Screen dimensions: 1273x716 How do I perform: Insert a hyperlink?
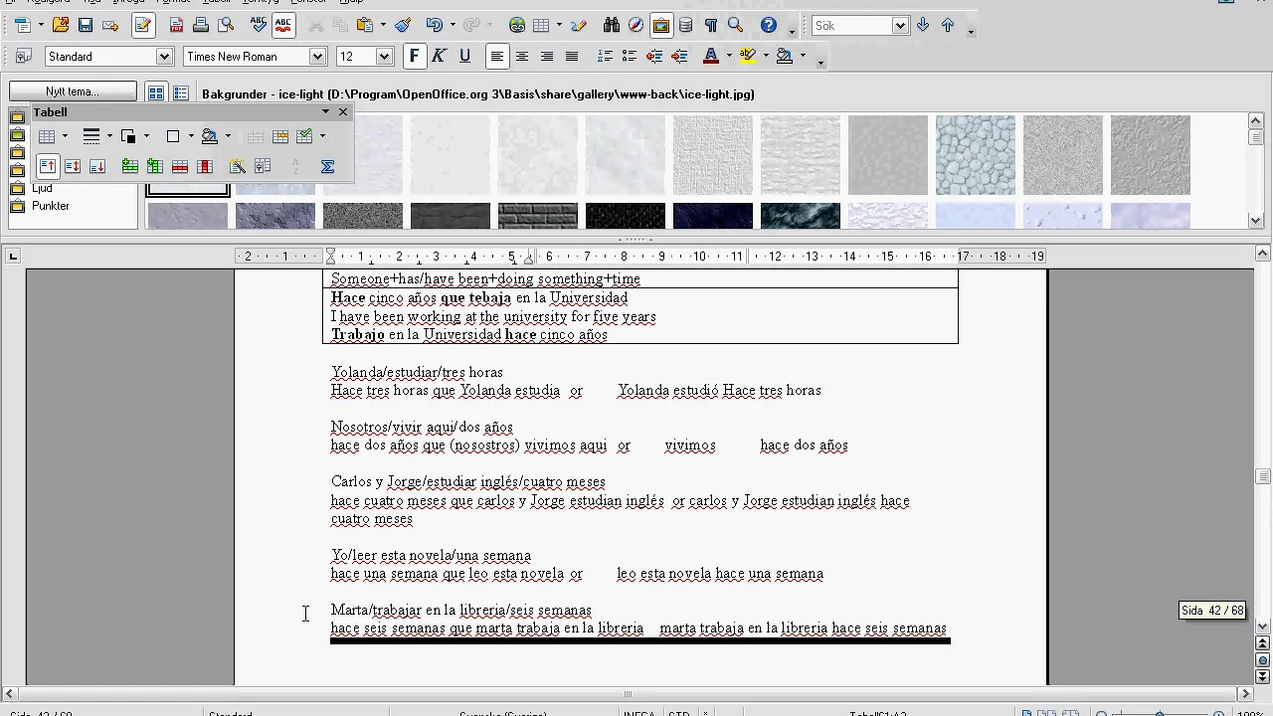click(517, 25)
